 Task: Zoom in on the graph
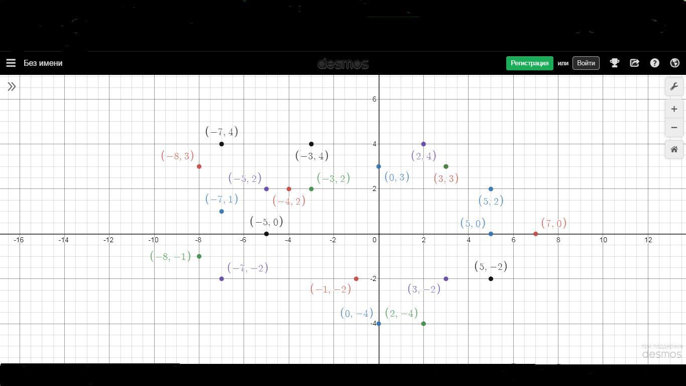tap(674, 109)
